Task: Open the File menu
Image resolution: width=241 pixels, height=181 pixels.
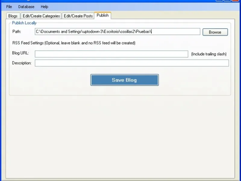Action: (9, 7)
